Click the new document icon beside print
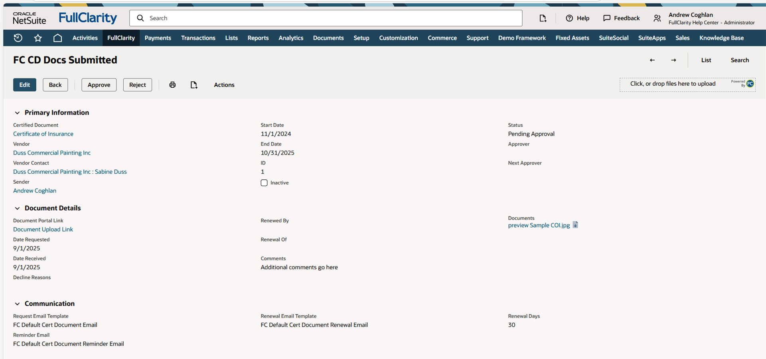The image size is (766, 359). coord(194,85)
